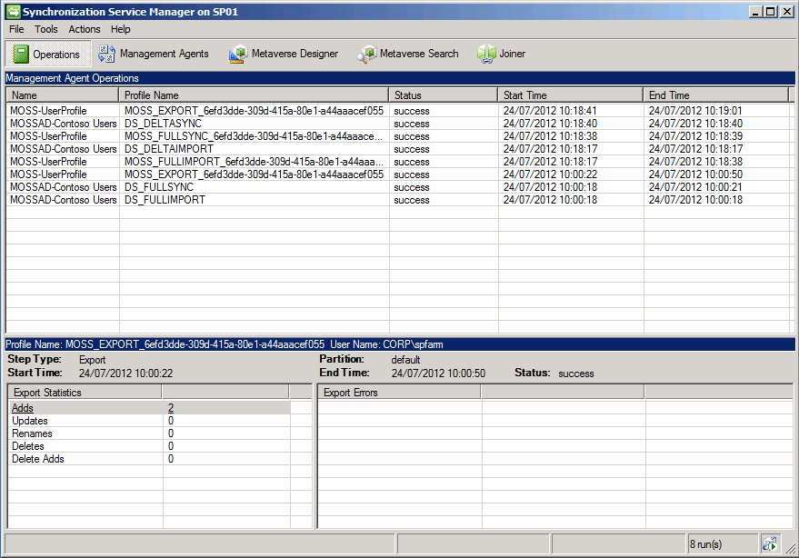Click the Adds count value 2

coord(171,409)
